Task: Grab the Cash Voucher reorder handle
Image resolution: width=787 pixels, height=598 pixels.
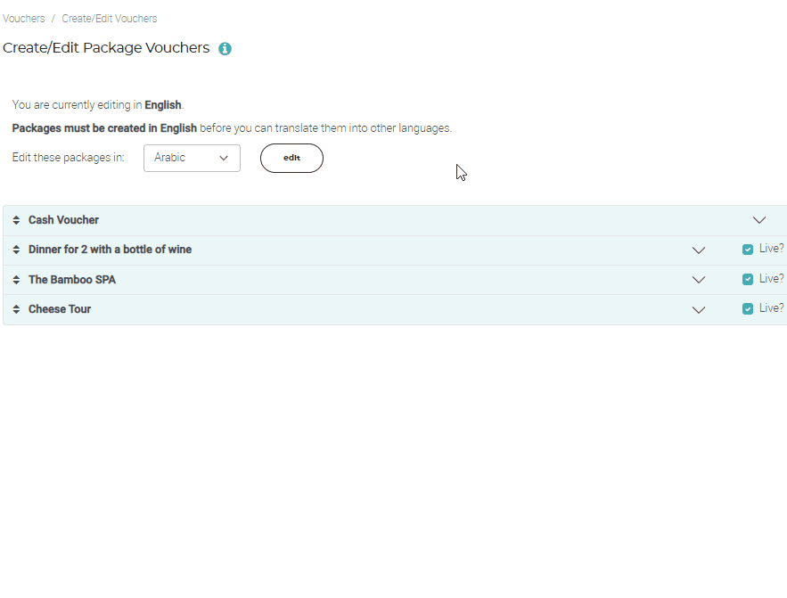Action: click(x=16, y=220)
